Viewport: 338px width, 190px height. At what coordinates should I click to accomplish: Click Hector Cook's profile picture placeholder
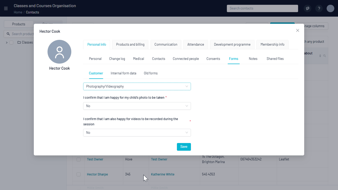pyautogui.click(x=59, y=52)
